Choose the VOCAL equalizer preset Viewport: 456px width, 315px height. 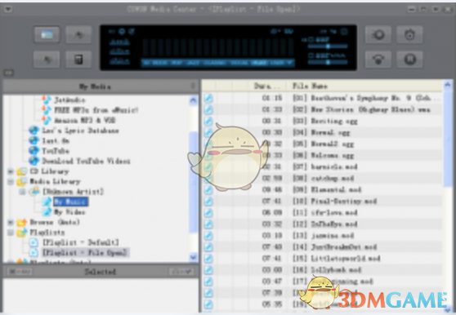[x=240, y=63]
